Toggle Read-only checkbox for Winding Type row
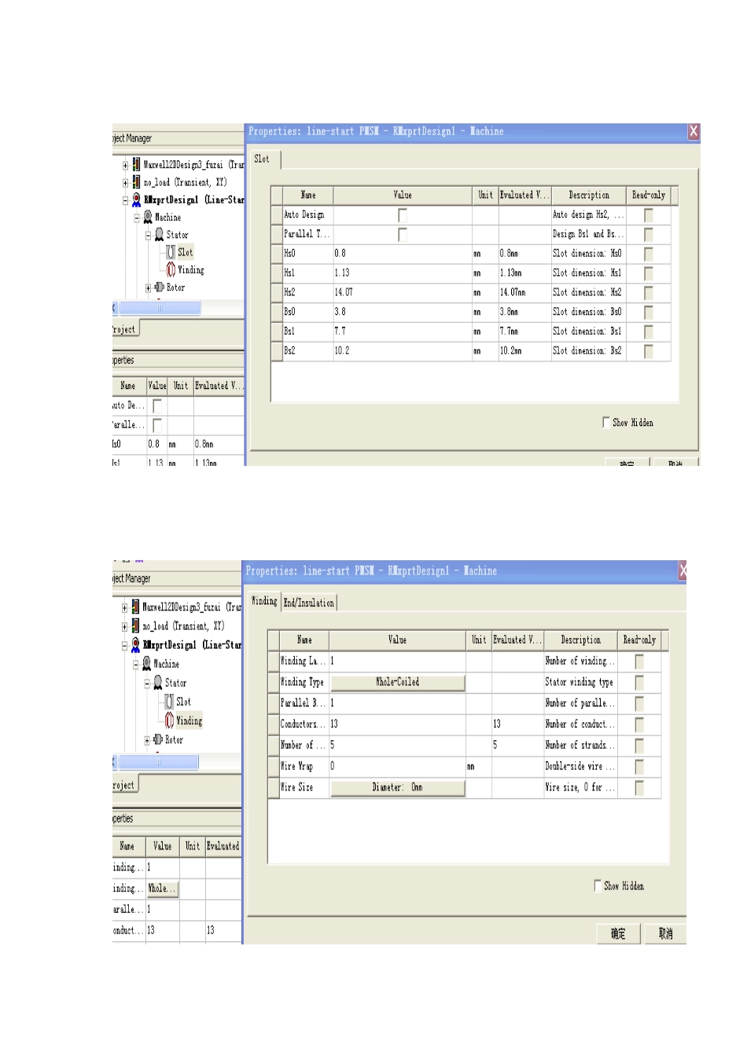 (x=639, y=683)
